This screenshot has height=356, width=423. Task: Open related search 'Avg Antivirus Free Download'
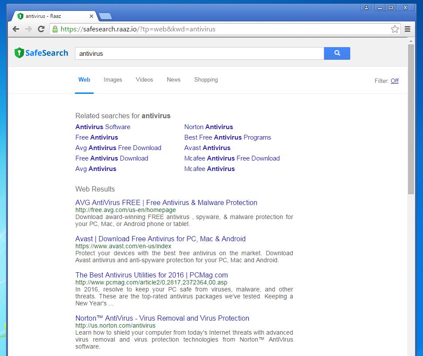118,148
